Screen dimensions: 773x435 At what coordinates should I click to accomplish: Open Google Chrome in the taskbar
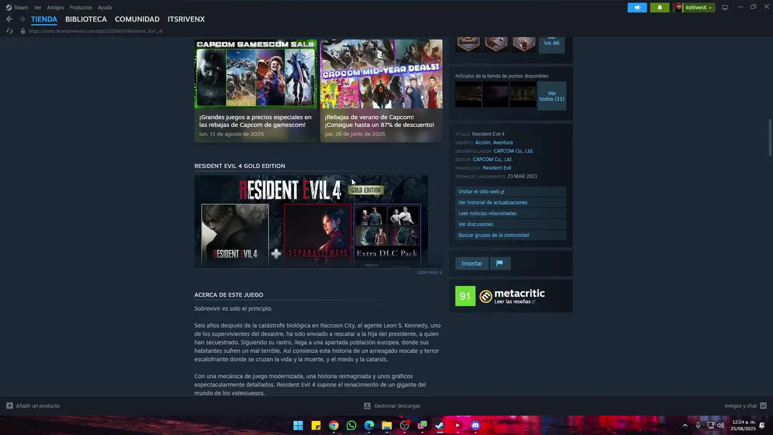(x=333, y=425)
